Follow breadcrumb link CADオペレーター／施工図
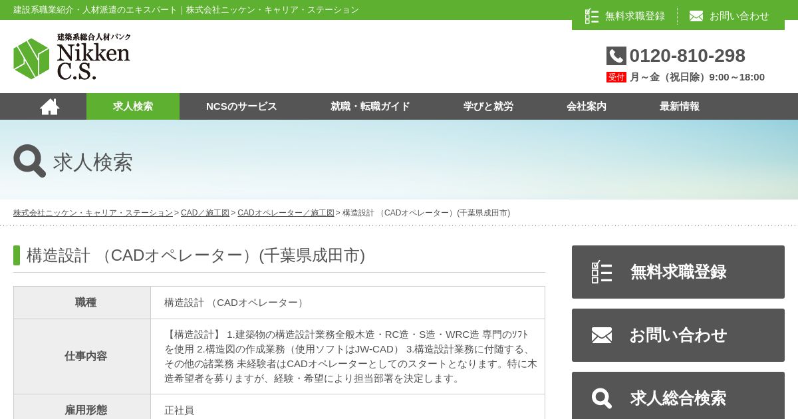The image size is (798, 419). [x=286, y=213]
